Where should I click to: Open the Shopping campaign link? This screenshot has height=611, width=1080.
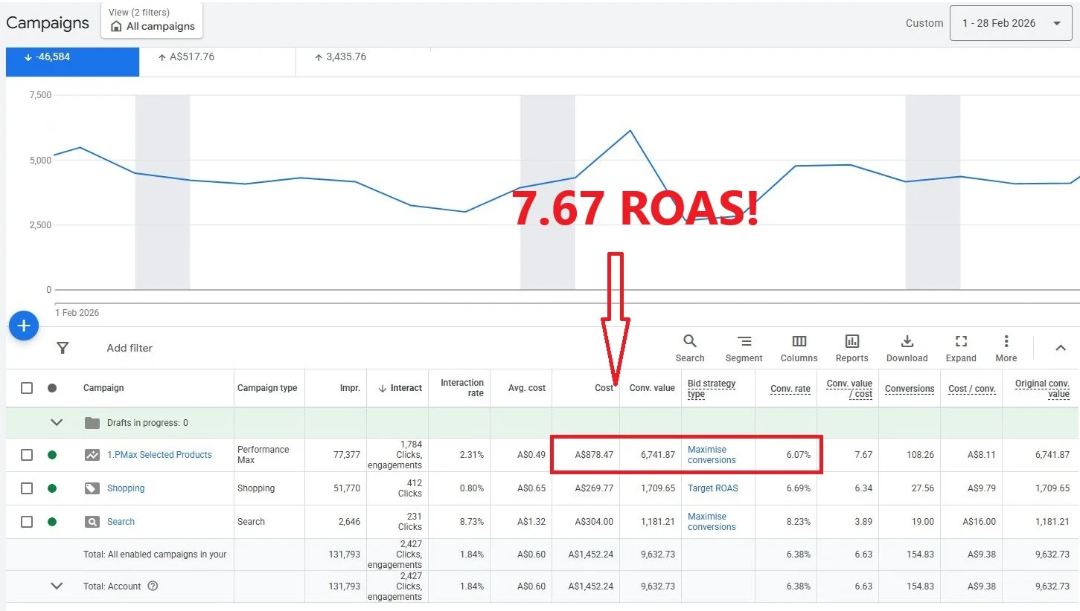[x=125, y=488]
